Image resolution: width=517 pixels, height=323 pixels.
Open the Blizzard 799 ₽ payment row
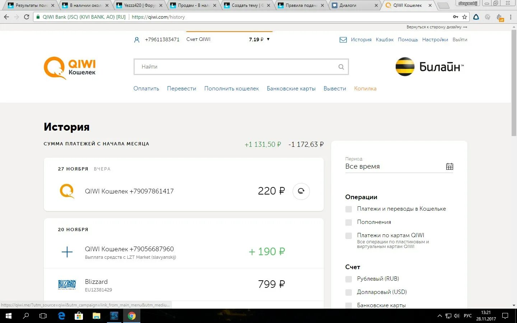184,285
